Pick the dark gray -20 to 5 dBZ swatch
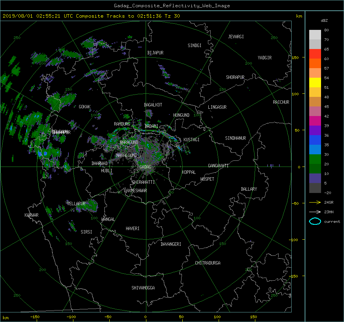 [315, 188]
